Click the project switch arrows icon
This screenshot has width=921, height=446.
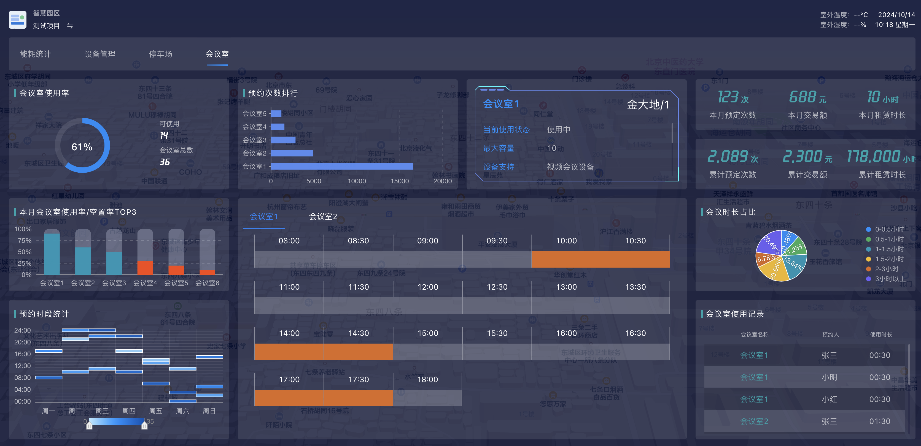click(70, 26)
